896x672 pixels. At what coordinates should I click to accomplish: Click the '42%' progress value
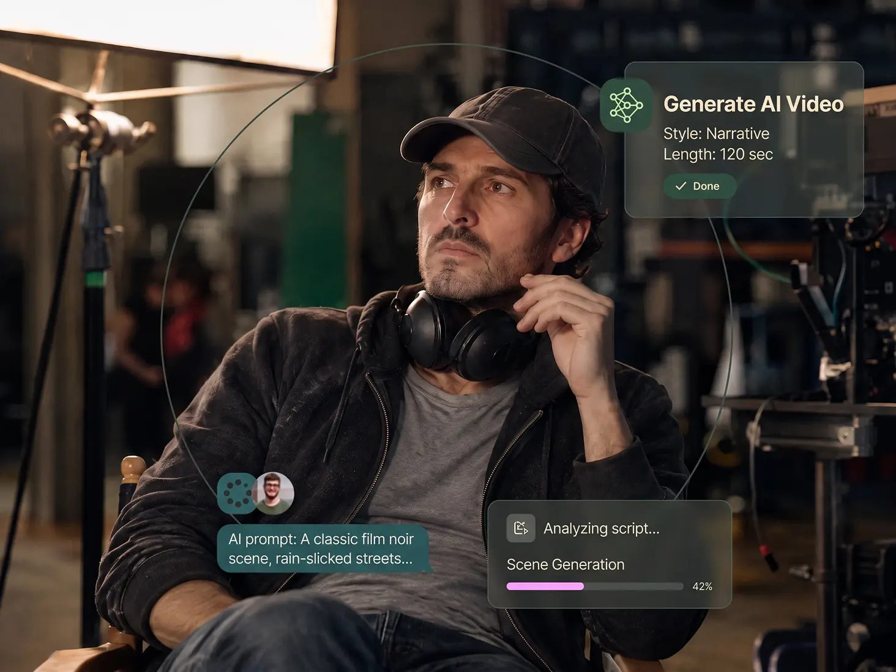702,586
